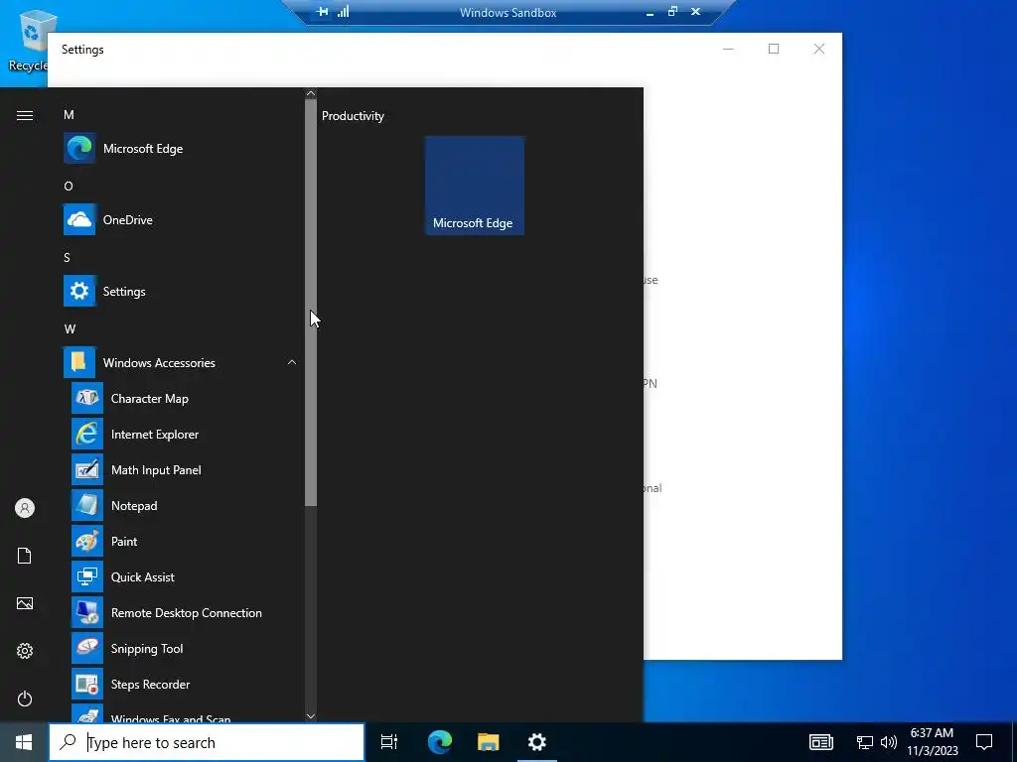Collapse the Windows Accessories folder

[182, 362]
